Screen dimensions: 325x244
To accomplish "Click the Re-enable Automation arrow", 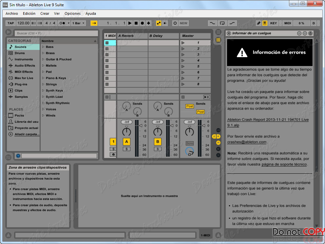I will 165,23.
